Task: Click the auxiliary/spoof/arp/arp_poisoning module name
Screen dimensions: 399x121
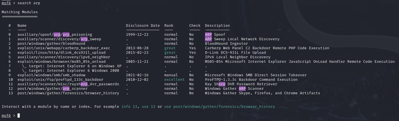Action: coord(54,35)
